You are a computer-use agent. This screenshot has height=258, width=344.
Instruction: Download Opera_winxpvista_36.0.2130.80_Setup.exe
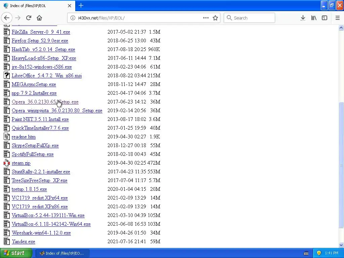[x=57, y=111]
